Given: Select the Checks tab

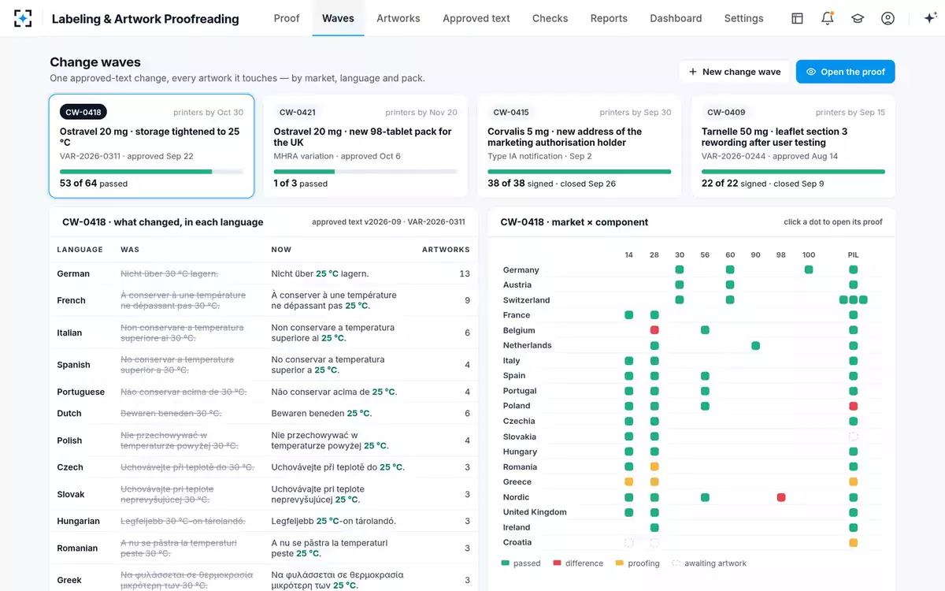Looking at the screenshot, I should [x=550, y=18].
